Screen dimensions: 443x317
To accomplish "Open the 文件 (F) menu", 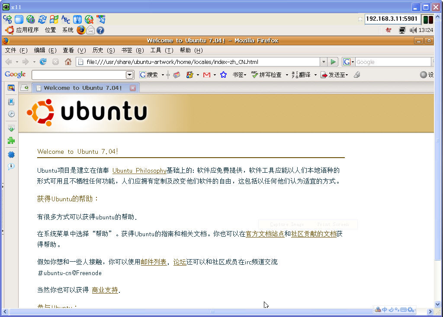I will [16, 50].
